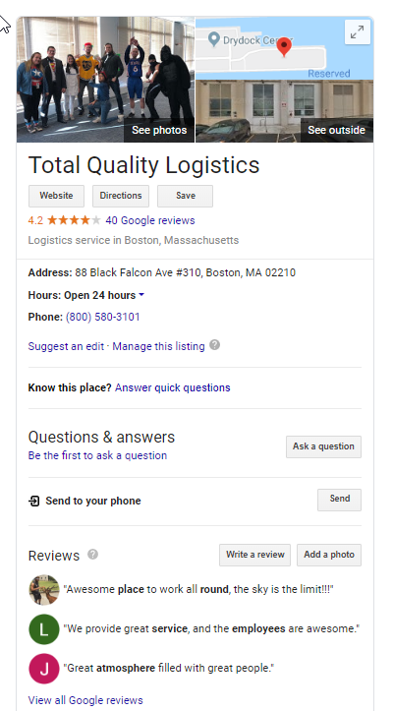Open the See outside street view image
This screenshot has width=393, height=711.
(x=285, y=111)
